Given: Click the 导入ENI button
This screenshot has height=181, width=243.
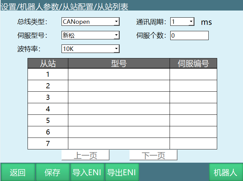Looking at the screenshot, I should [87, 172].
